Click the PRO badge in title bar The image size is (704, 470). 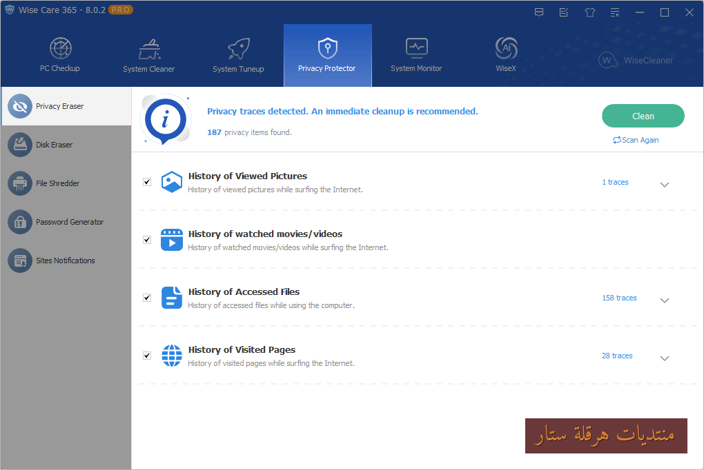pyautogui.click(x=120, y=10)
